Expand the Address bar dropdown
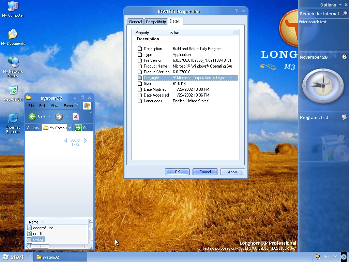Image resolution: width=349 pixels, height=262 pixels. (70, 128)
